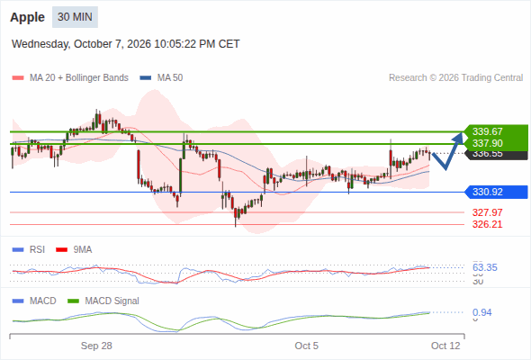
Task: Click the 339.67 resistance price label
Action: click(488, 131)
